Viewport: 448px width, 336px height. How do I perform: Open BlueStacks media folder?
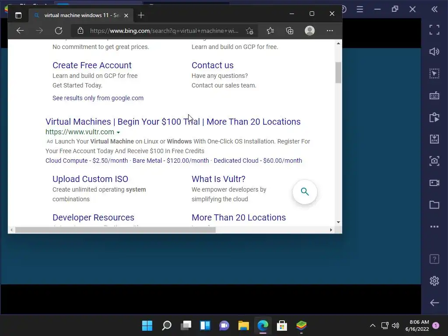434,205
